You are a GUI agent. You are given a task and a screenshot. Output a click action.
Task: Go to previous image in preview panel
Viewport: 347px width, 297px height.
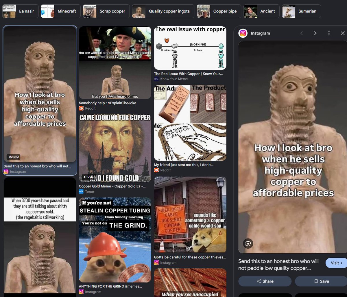click(x=302, y=33)
